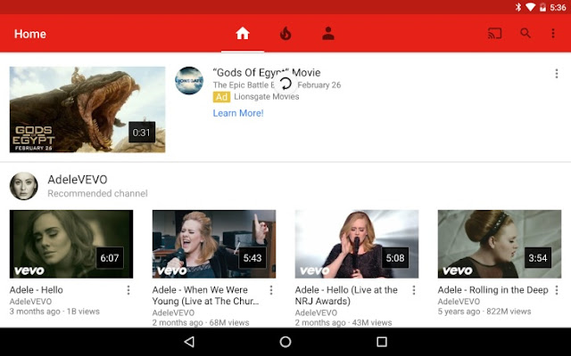Tap the 0:31 ad duration badge

coord(142,133)
